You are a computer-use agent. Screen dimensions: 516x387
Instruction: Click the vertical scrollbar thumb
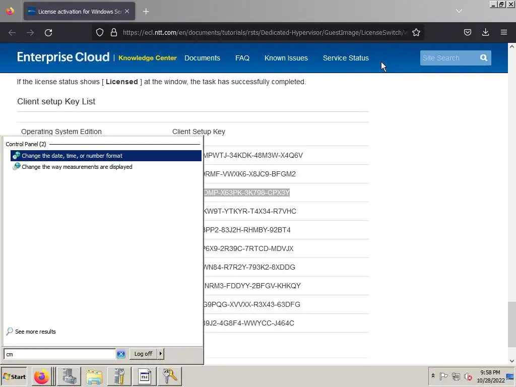512,325
